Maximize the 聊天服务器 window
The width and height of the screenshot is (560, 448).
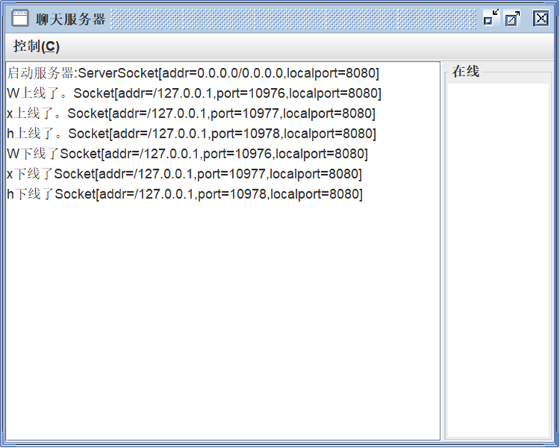click(x=513, y=18)
